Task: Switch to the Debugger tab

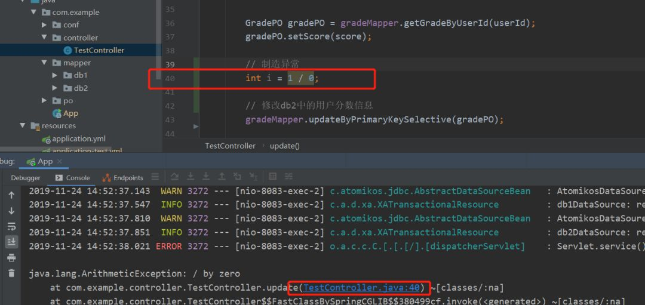Action: click(26, 178)
